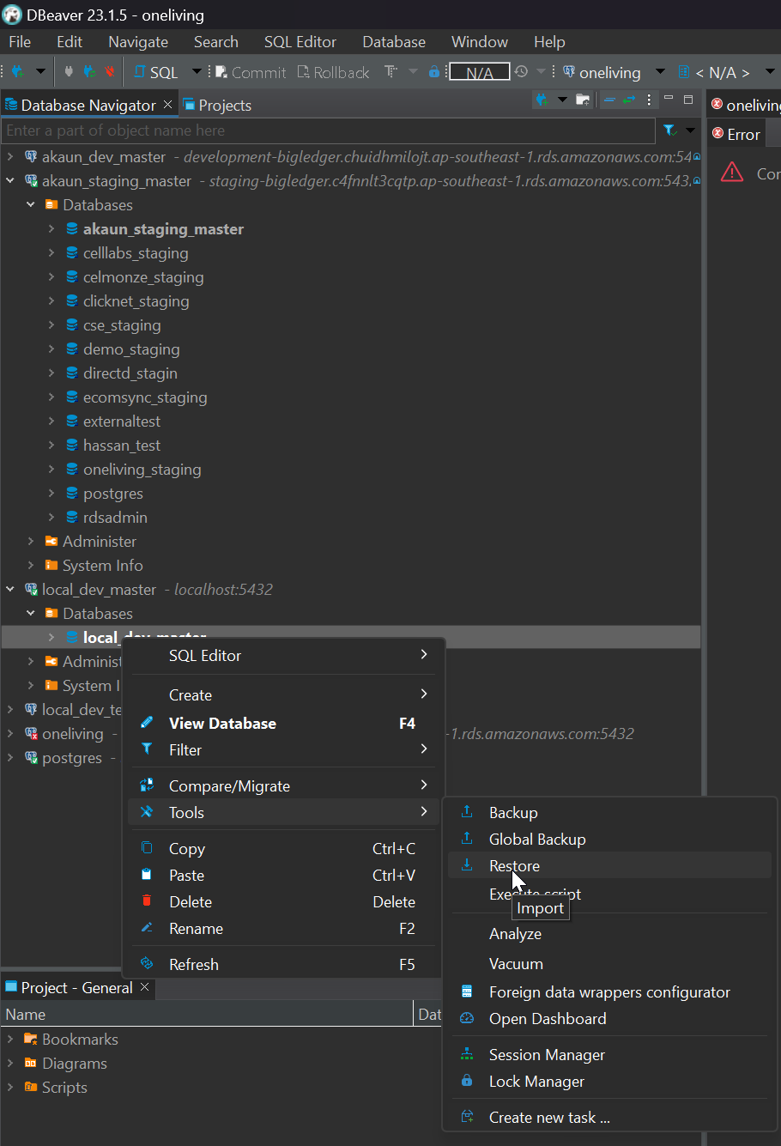Expand the oneliving_staging database node
The width and height of the screenshot is (781, 1146).
point(51,470)
